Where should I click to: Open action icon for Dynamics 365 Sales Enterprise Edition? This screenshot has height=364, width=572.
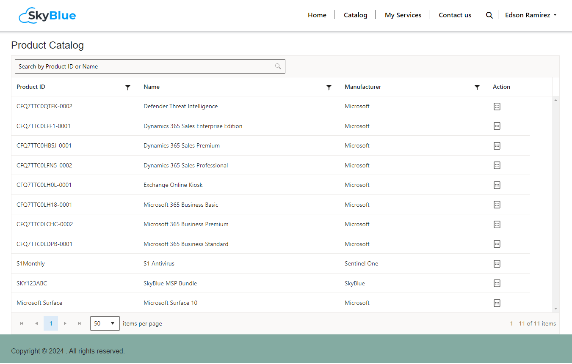pyautogui.click(x=497, y=126)
